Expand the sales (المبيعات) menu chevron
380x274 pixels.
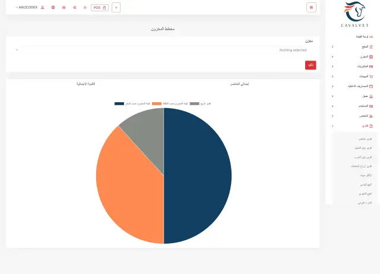tap(332, 76)
